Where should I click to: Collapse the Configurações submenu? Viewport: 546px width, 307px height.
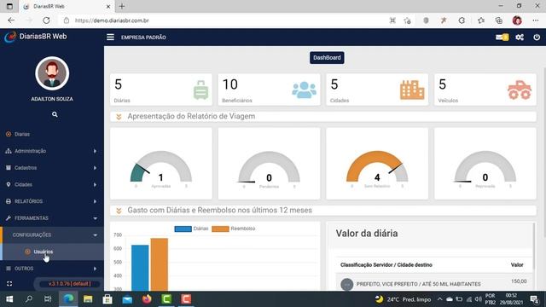pyautogui.click(x=52, y=235)
